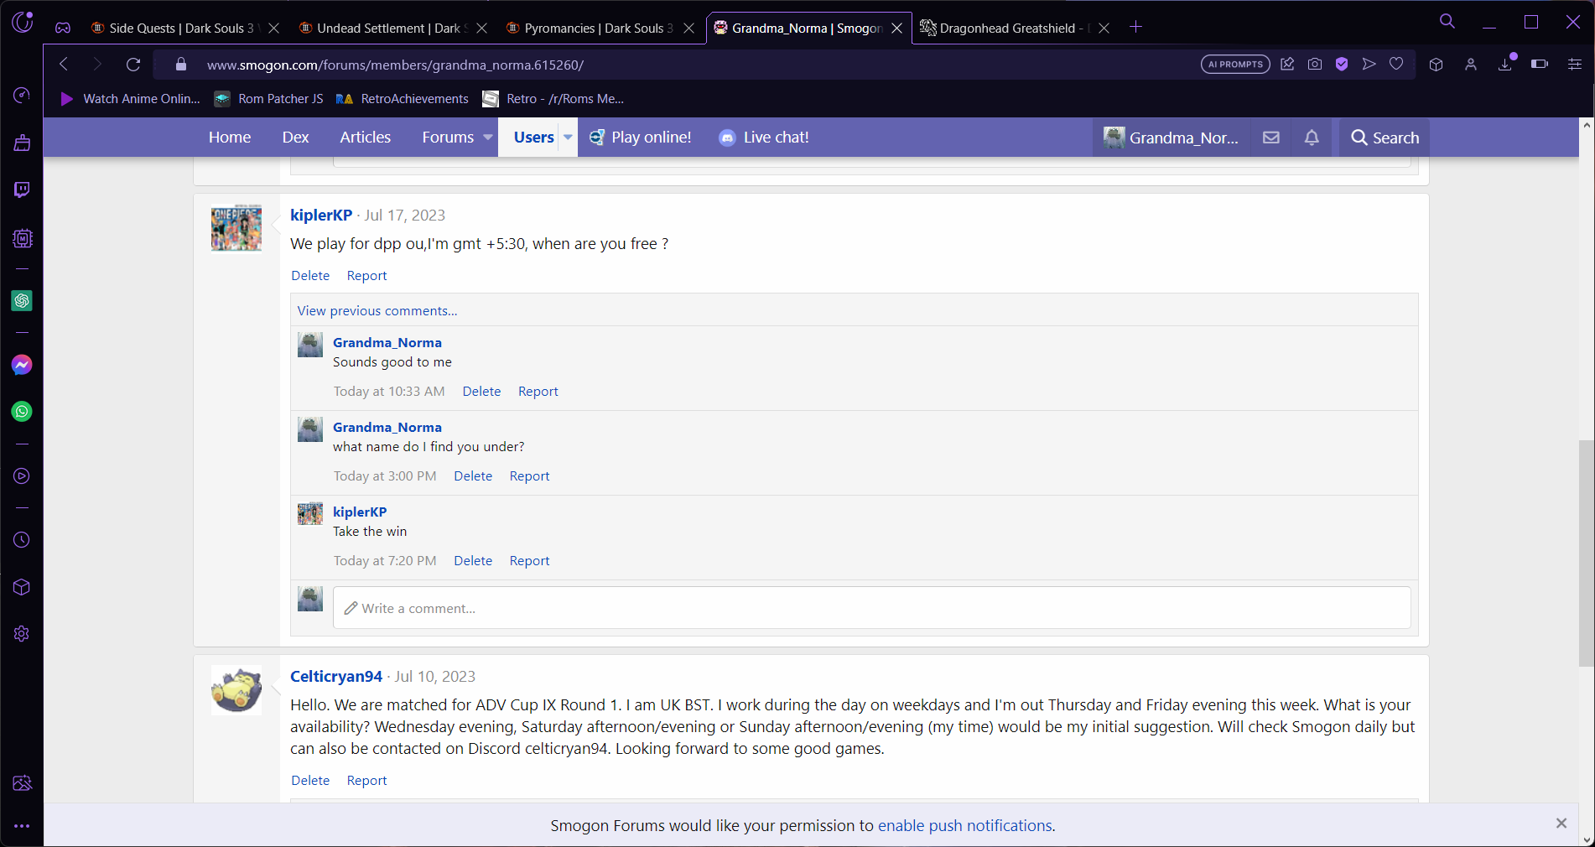The height and width of the screenshot is (847, 1595).
Task: Take a snapshot with camera icon
Action: (1315, 65)
